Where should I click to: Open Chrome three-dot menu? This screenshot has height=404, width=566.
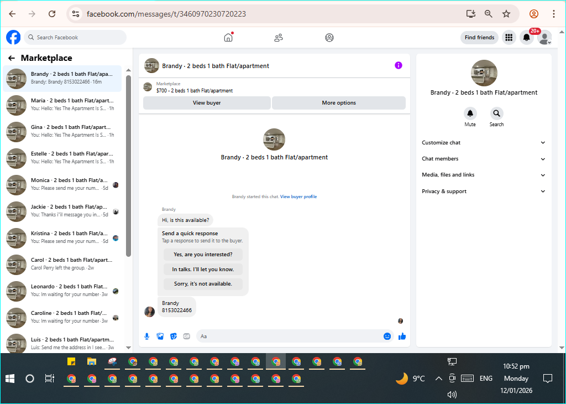click(553, 14)
